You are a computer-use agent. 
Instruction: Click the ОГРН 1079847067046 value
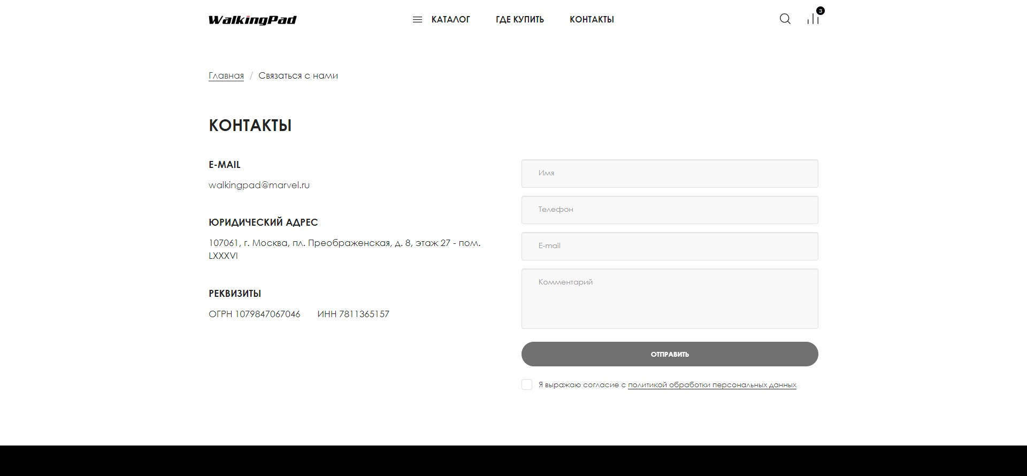click(x=255, y=314)
